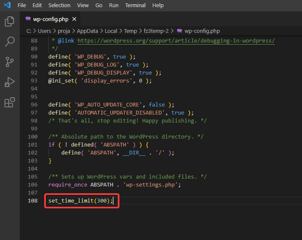Click the proja breadcrumb segment
302x240 pixels.
pos(64,31)
